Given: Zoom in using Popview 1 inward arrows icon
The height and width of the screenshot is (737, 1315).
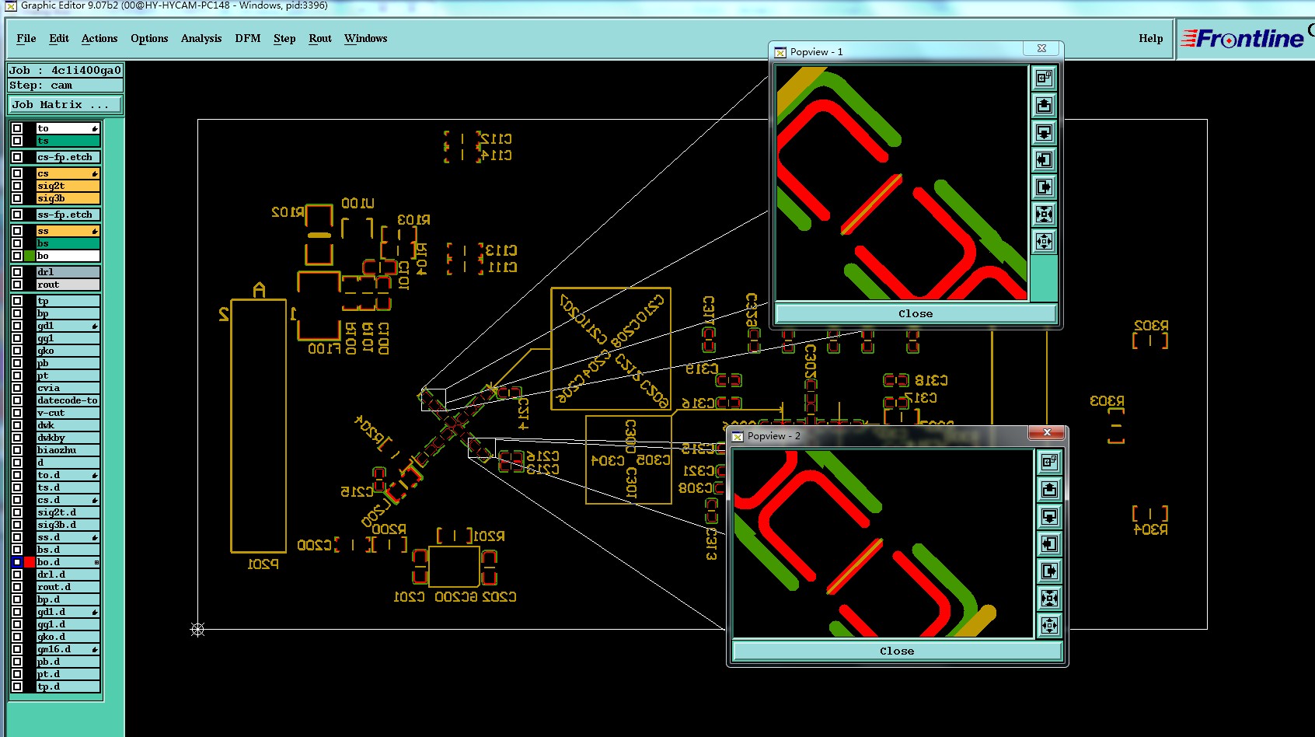Looking at the screenshot, I should (x=1044, y=214).
